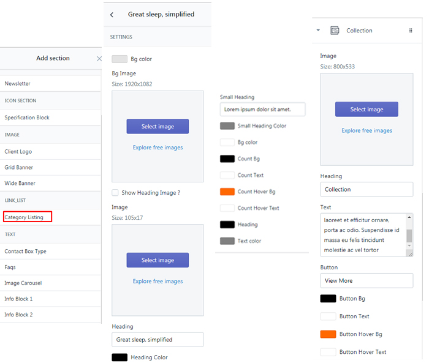Click the View More button text field
The width and height of the screenshot is (429, 363).
tap(366, 281)
